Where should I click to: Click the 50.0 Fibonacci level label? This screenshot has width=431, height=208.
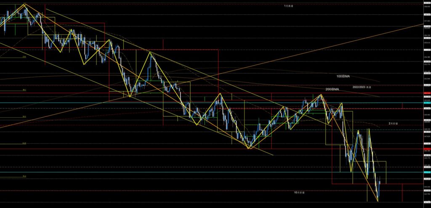point(24,116)
